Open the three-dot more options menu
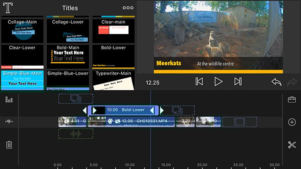The width and height of the screenshot is (301, 169). pyautogui.click(x=128, y=8)
